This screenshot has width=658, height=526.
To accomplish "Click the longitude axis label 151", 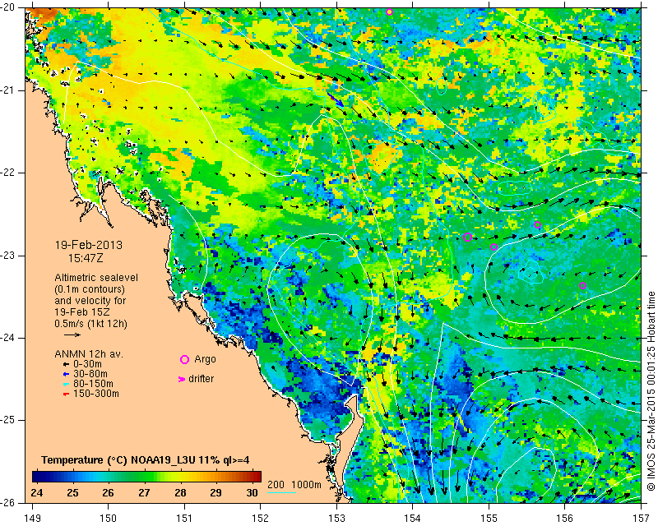I will [x=184, y=518].
